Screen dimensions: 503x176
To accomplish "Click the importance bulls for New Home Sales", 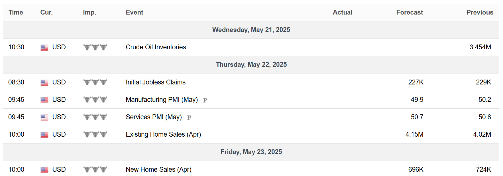I will coord(95,169).
